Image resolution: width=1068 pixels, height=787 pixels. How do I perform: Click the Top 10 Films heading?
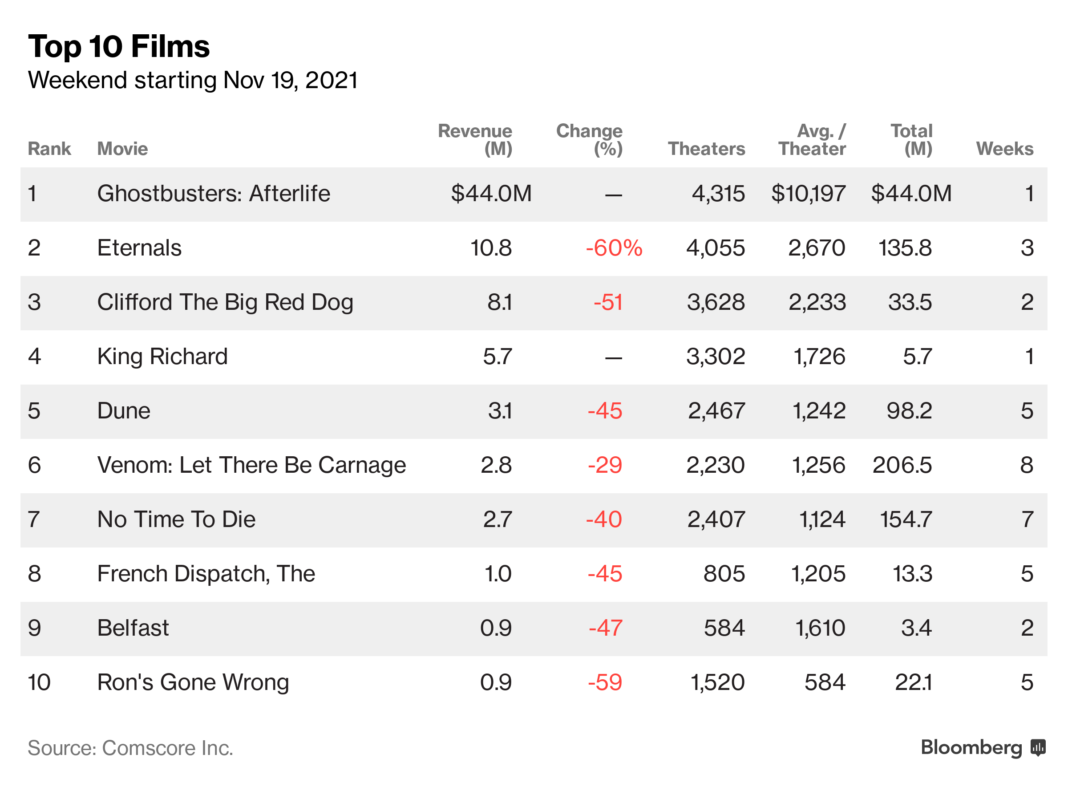pyautogui.click(x=118, y=46)
